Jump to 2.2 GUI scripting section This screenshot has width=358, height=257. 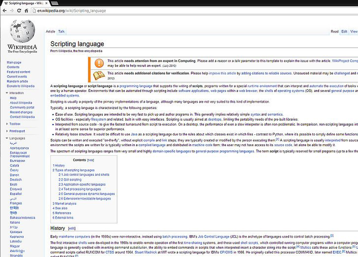click(70, 180)
